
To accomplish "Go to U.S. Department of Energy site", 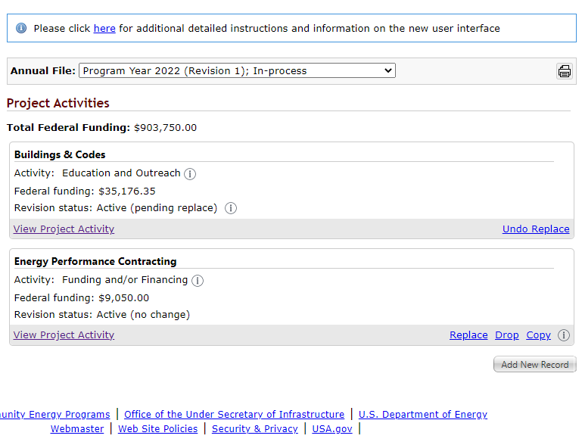I will [423, 415].
